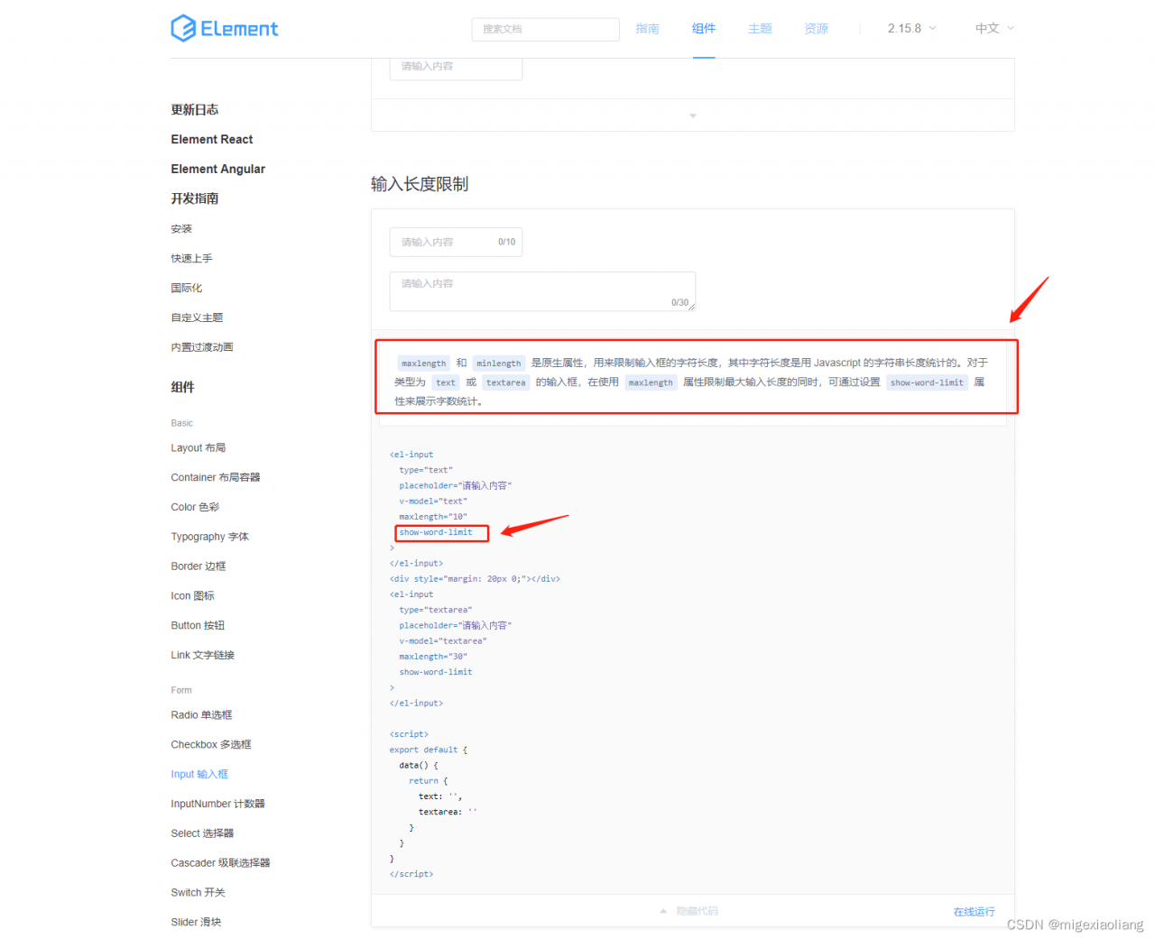Select Select 选择器 in the sidebar
This screenshot has width=1155, height=939.
coord(202,834)
